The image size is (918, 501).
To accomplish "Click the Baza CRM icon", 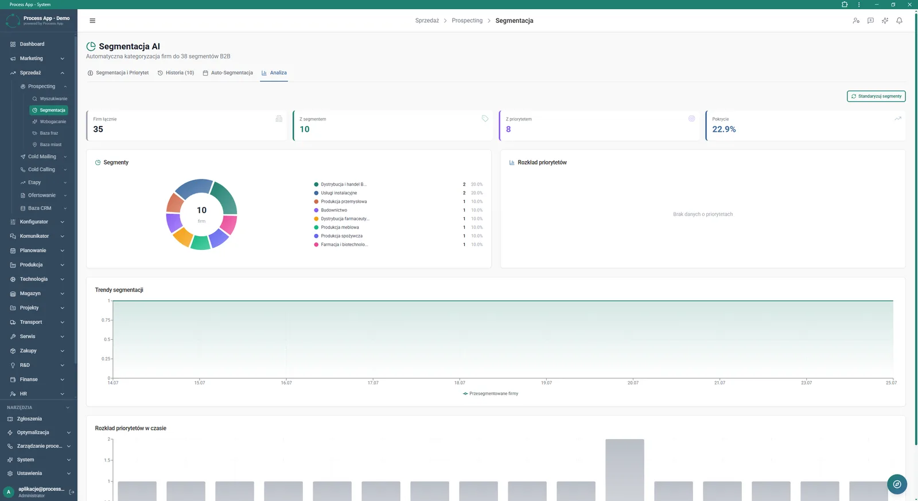I will 23,208.
